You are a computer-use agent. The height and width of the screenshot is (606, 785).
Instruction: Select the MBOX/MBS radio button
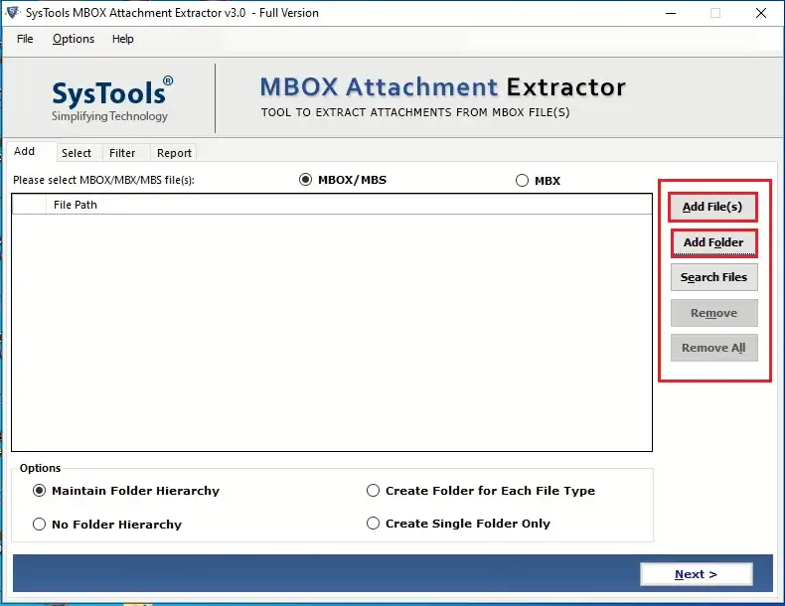[x=305, y=180]
